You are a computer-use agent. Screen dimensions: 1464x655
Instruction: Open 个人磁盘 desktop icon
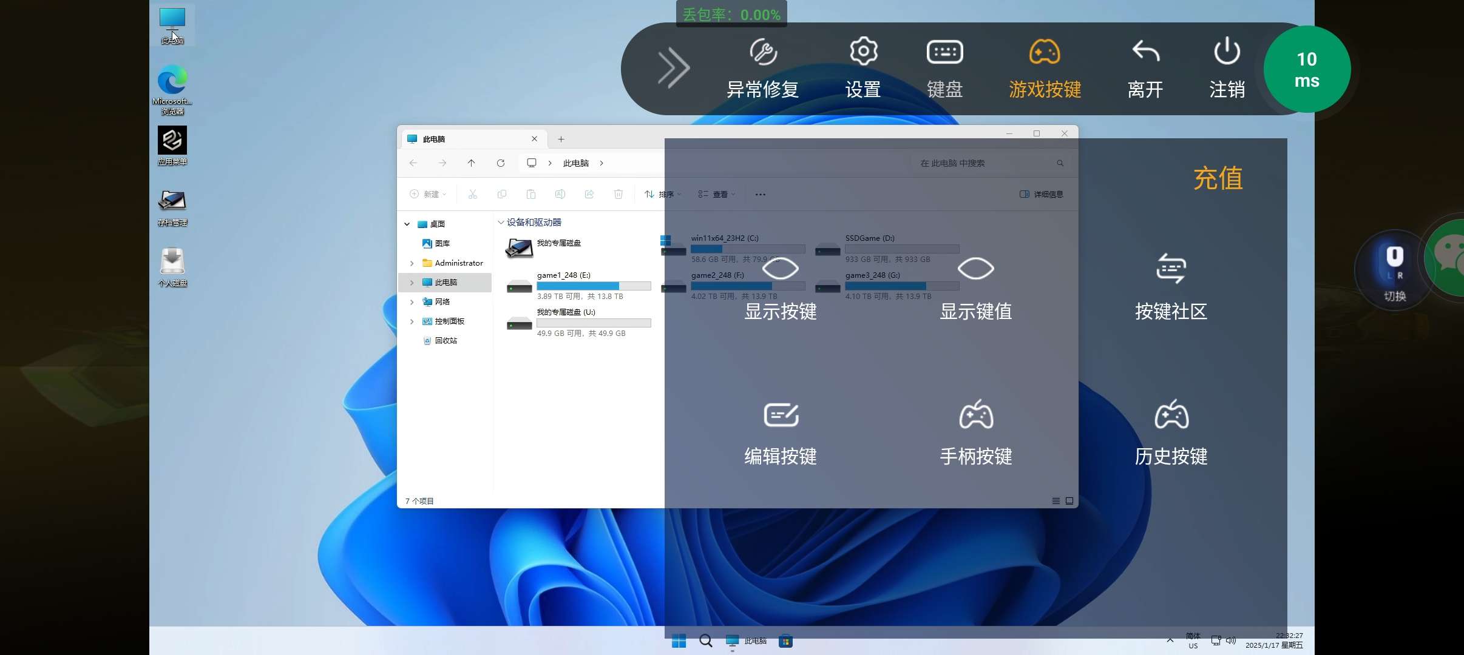tap(172, 267)
